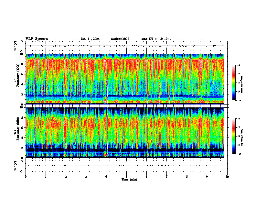
Task: Click time axis tick label "5"
Action: [x=126, y=177]
